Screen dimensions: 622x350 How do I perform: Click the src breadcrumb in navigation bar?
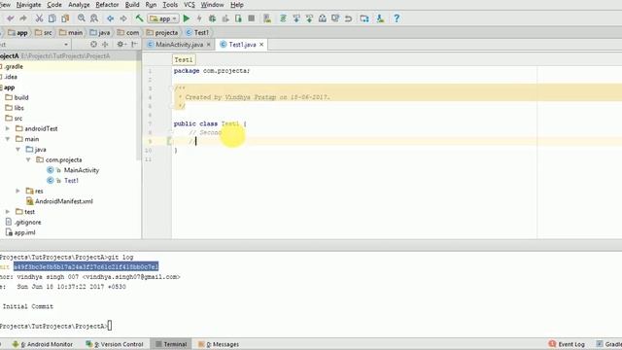point(43,32)
